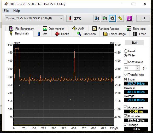Click the Error Scan magnifier icon

(79, 34)
